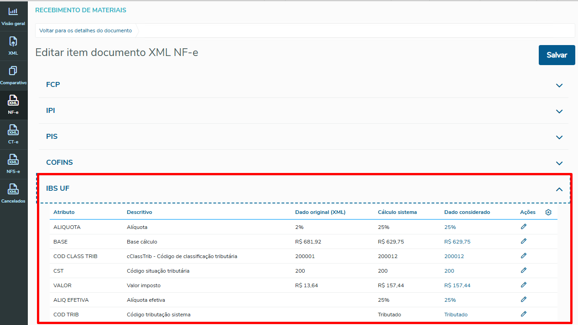Image resolution: width=578 pixels, height=325 pixels.
Task: Edit the ALIQ EFETIVA row pencil icon
Action: 524,300
